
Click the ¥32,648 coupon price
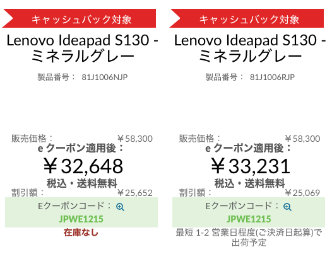83,166
